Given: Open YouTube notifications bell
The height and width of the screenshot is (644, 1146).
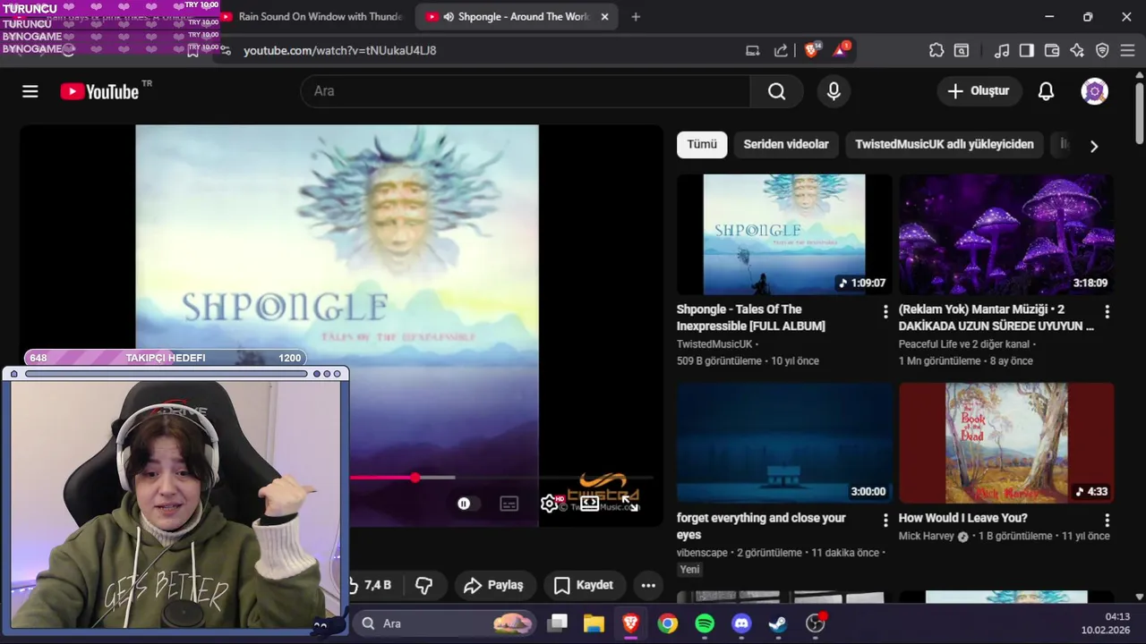Looking at the screenshot, I should click(1046, 91).
